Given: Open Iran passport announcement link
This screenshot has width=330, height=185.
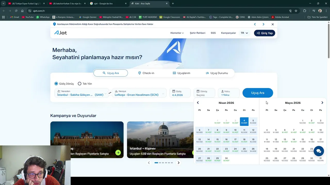Looking at the screenshot, I should click(105, 24).
